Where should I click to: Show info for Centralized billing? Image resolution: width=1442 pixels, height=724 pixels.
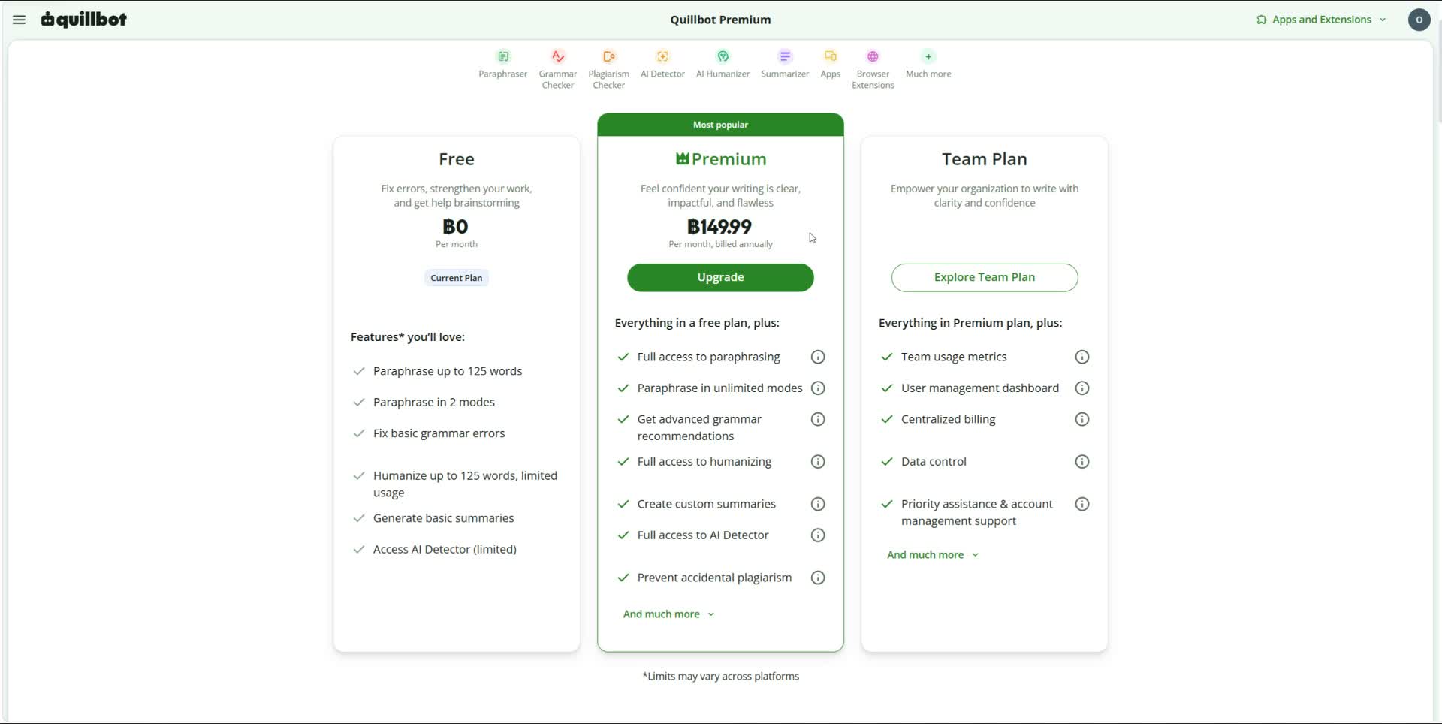click(x=1082, y=419)
